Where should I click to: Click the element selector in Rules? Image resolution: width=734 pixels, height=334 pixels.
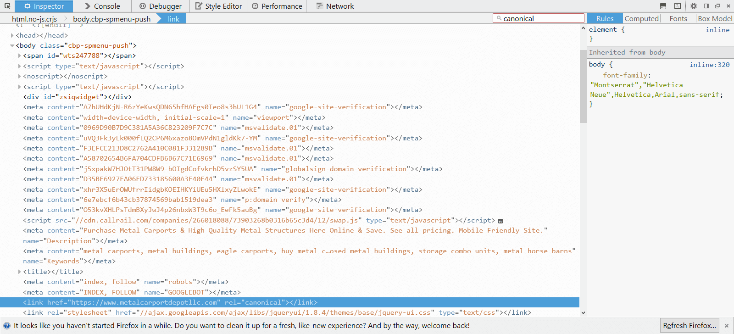pos(603,30)
